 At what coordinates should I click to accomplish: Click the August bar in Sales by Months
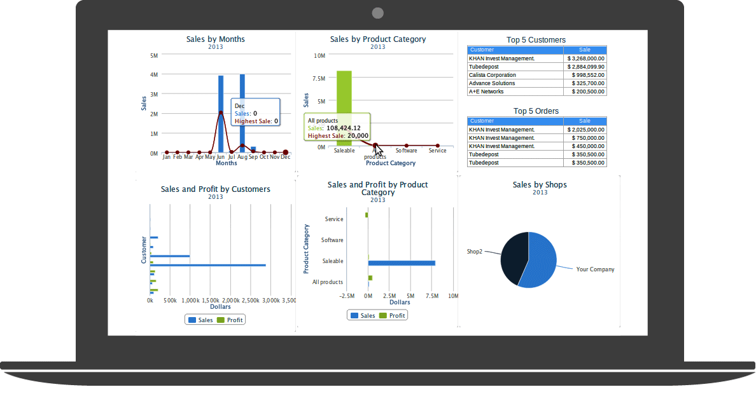click(x=242, y=113)
